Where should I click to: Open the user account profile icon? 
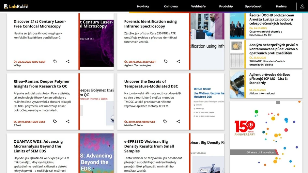pos(302,6)
